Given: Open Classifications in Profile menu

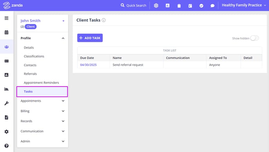Looking at the screenshot, I should [x=34, y=56].
